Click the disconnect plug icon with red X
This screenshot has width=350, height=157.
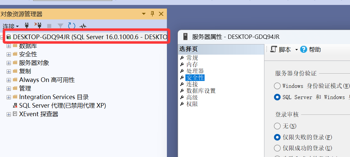tap(38, 26)
